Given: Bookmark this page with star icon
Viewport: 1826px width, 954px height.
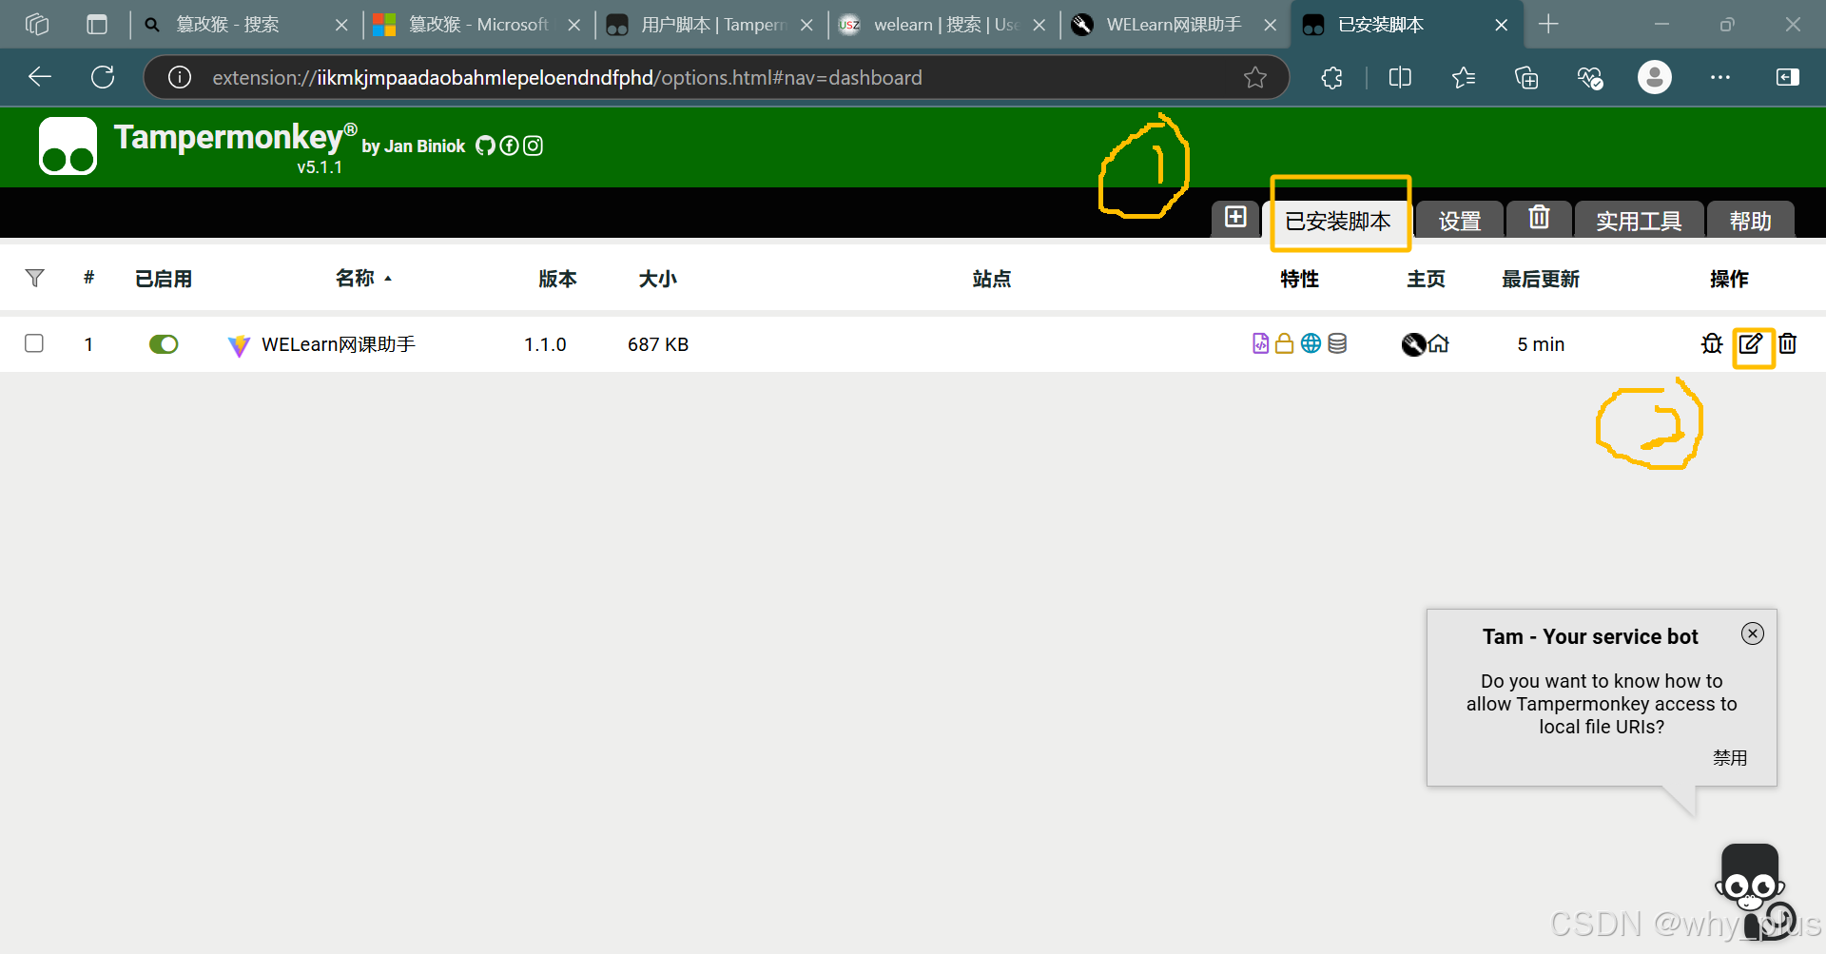Looking at the screenshot, I should (1255, 78).
